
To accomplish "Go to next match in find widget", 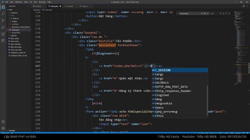I will tap(223, 14).
